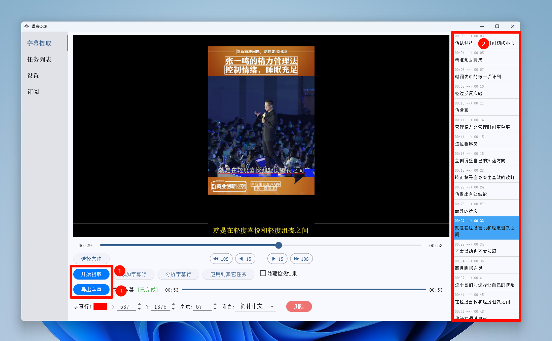Increase the X coordinate stepper value
The height and width of the screenshot is (341, 552).
pyautogui.click(x=139, y=304)
